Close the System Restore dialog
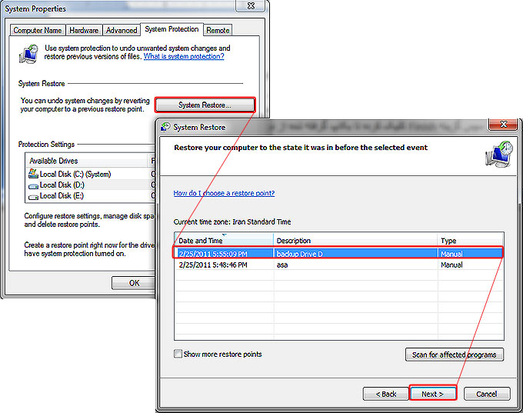This screenshot has height=413, width=523. (x=505, y=126)
